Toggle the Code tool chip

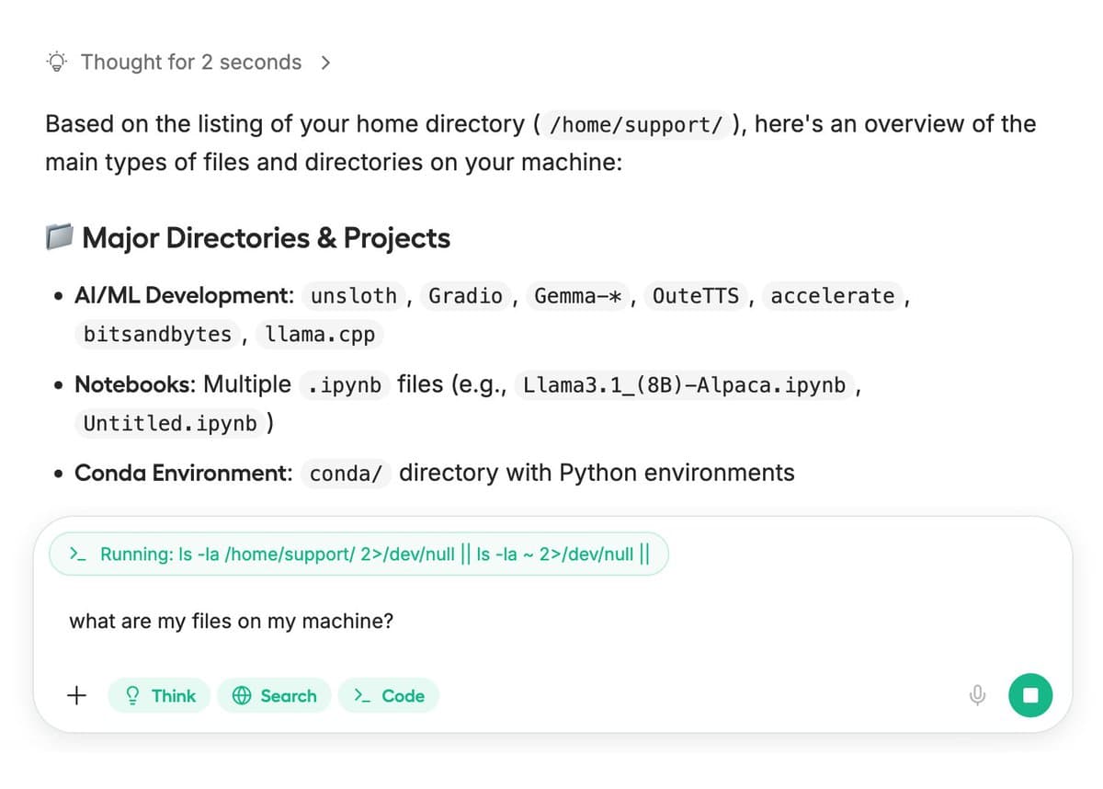[x=389, y=695]
